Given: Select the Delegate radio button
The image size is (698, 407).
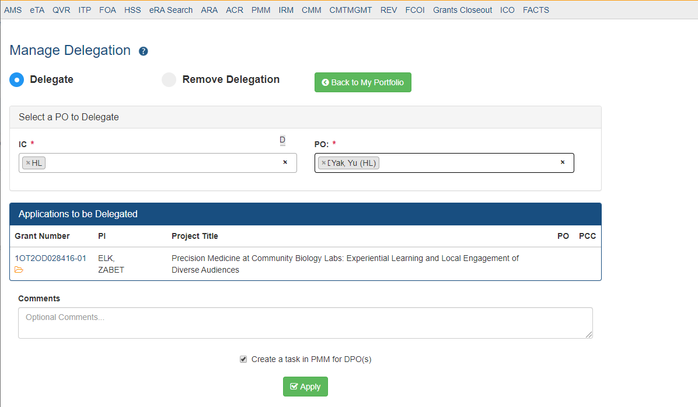Looking at the screenshot, I should [x=17, y=80].
